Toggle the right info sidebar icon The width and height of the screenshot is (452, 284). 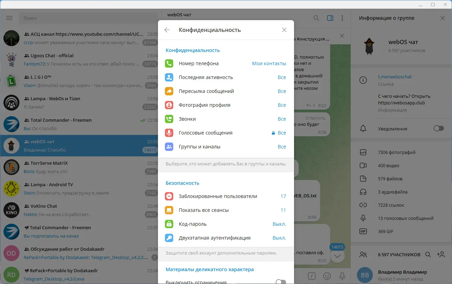click(x=330, y=18)
